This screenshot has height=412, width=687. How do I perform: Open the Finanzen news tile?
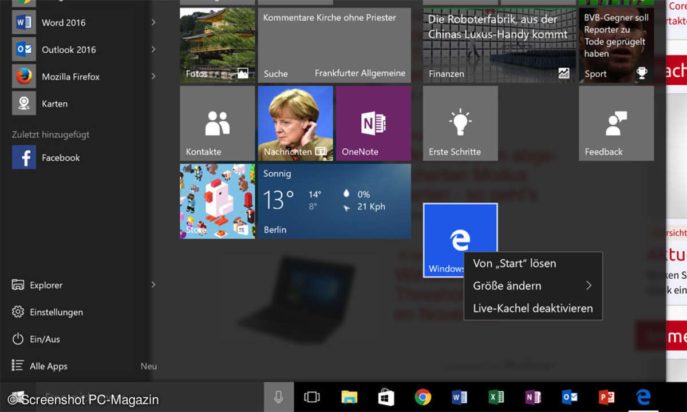point(498,45)
